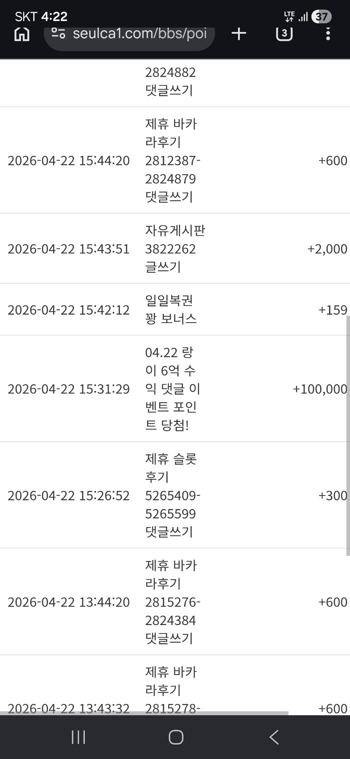This screenshot has width=350, height=759.
Task: Open the browser three-dot menu
Action: 328,34
